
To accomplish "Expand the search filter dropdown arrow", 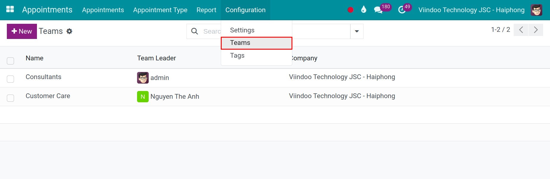I will tap(357, 31).
